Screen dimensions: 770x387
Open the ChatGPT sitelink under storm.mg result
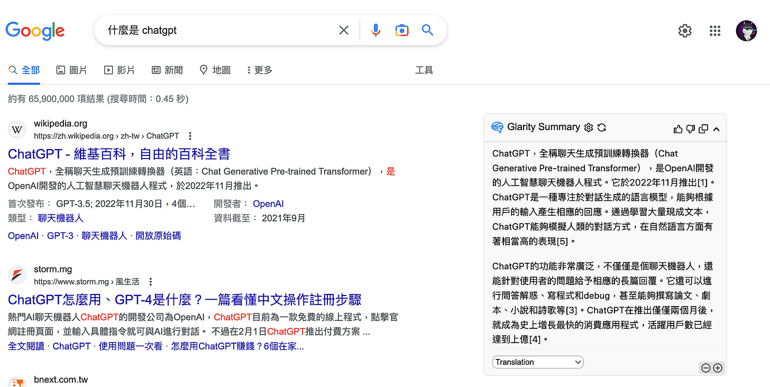coord(71,346)
